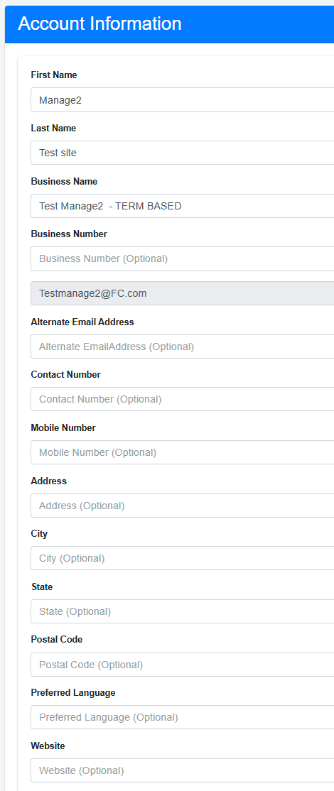Click the Account Information header title
The width and height of the screenshot is (334, 791).
coord(100,23)
